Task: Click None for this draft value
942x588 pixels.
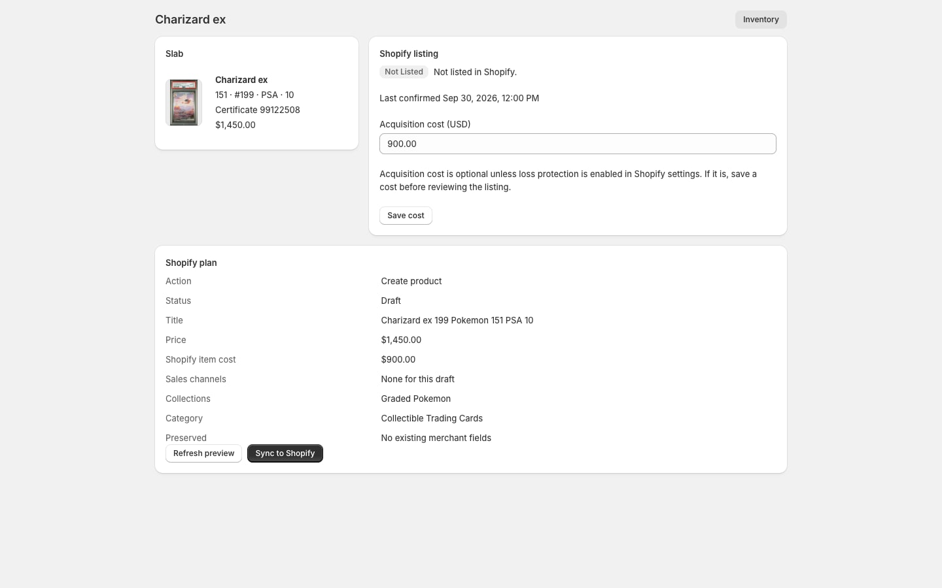Action: [418, 379]
